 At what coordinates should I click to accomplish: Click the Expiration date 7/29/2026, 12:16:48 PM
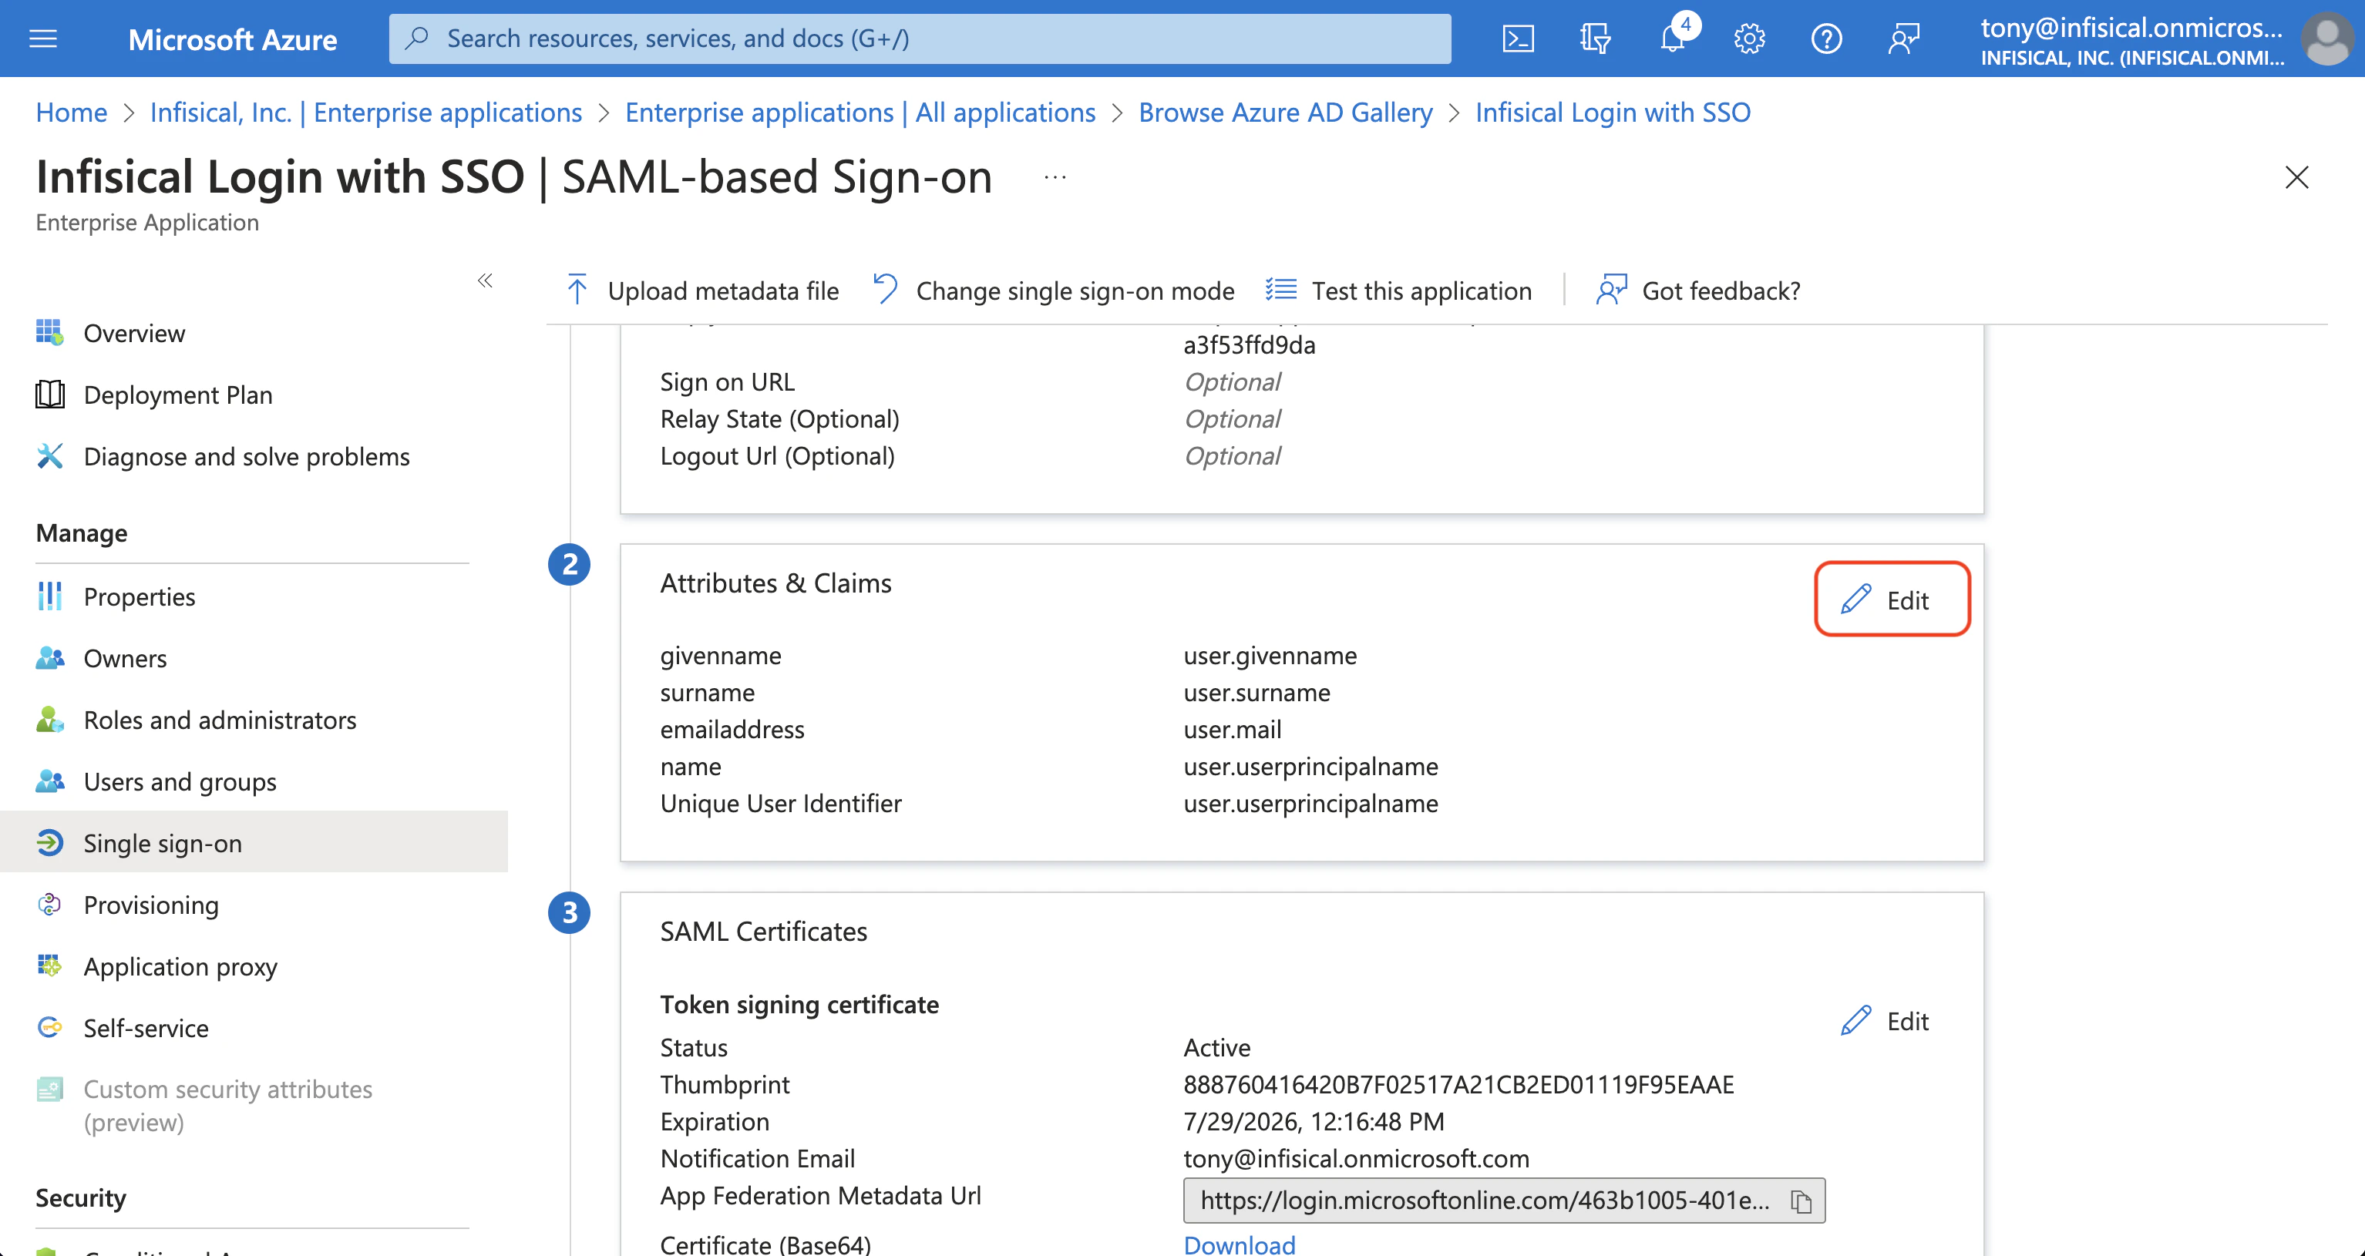[1314, 1121]
